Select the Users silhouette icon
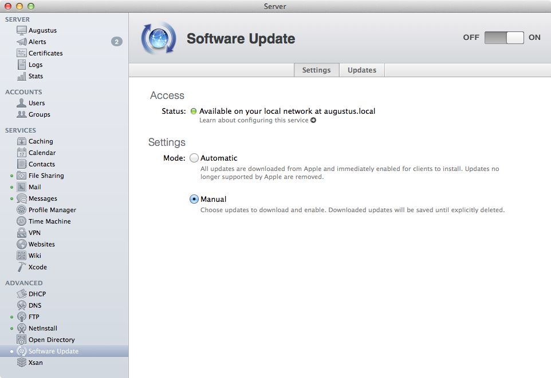551x378 pixels. tap(21, 103)
